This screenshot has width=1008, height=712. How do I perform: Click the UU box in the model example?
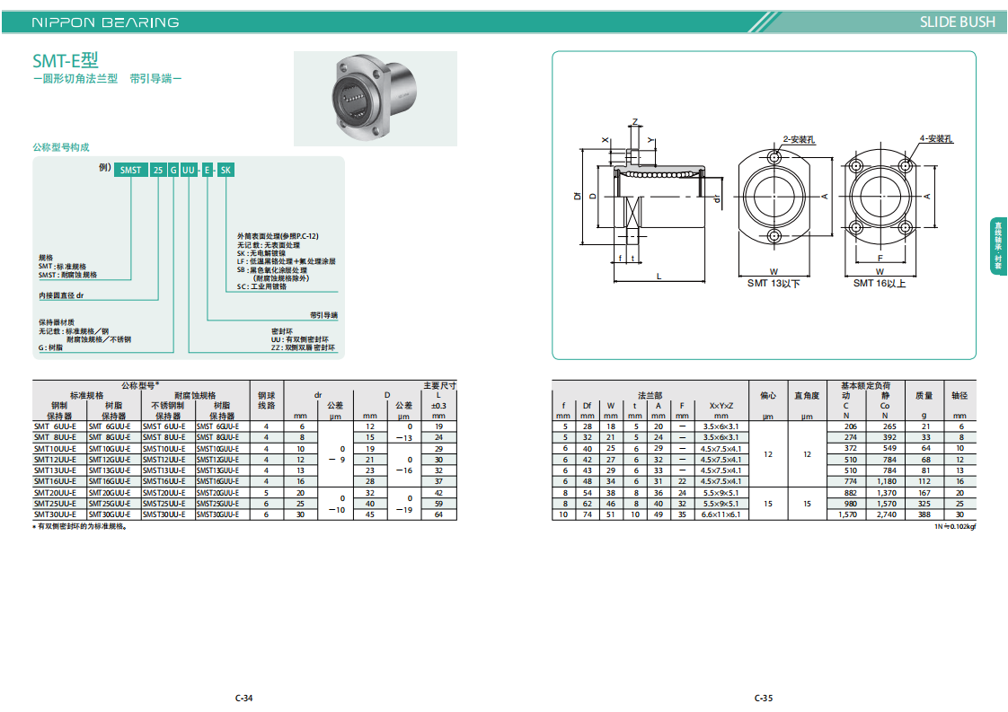pyautogui.click(x=189, y=170)
